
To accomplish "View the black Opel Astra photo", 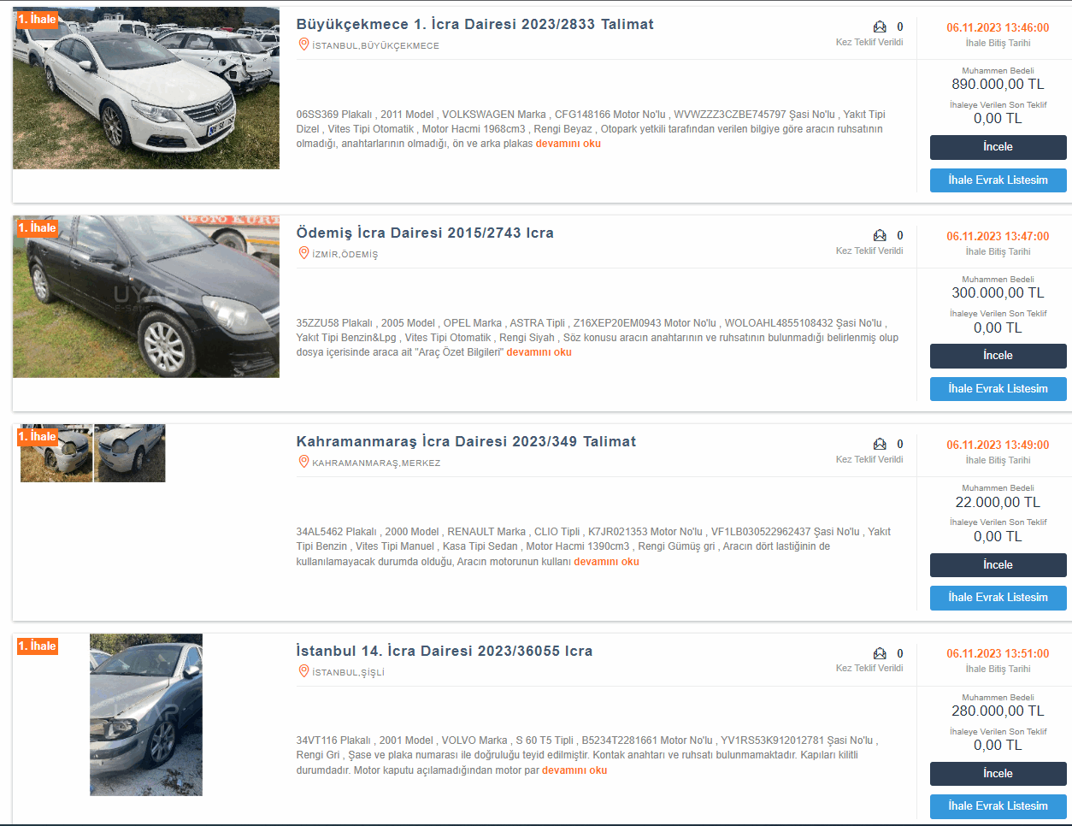I will 146,297.
